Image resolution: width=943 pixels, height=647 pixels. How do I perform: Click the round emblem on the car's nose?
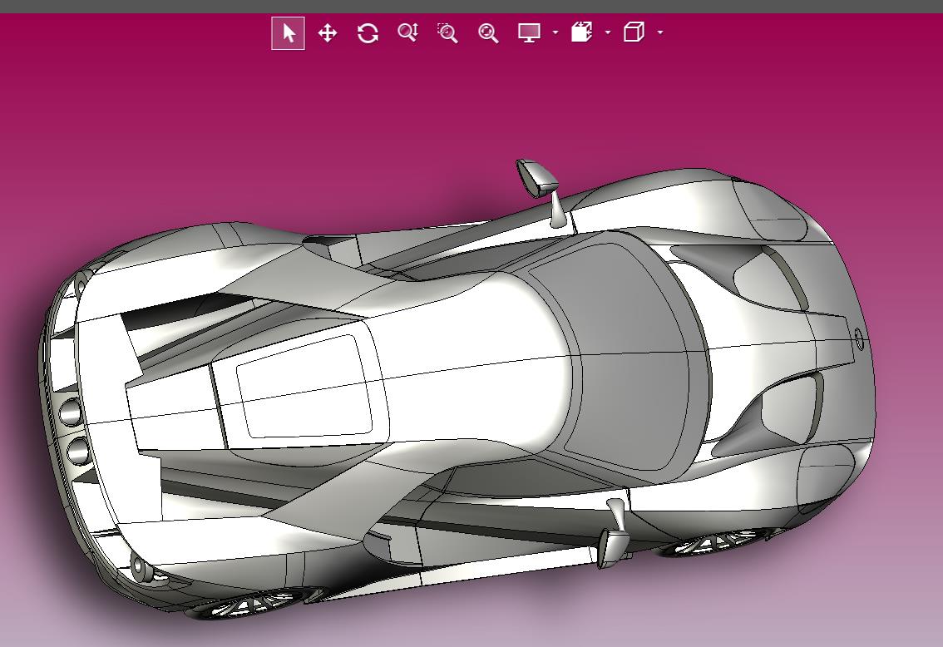[859, 339]
